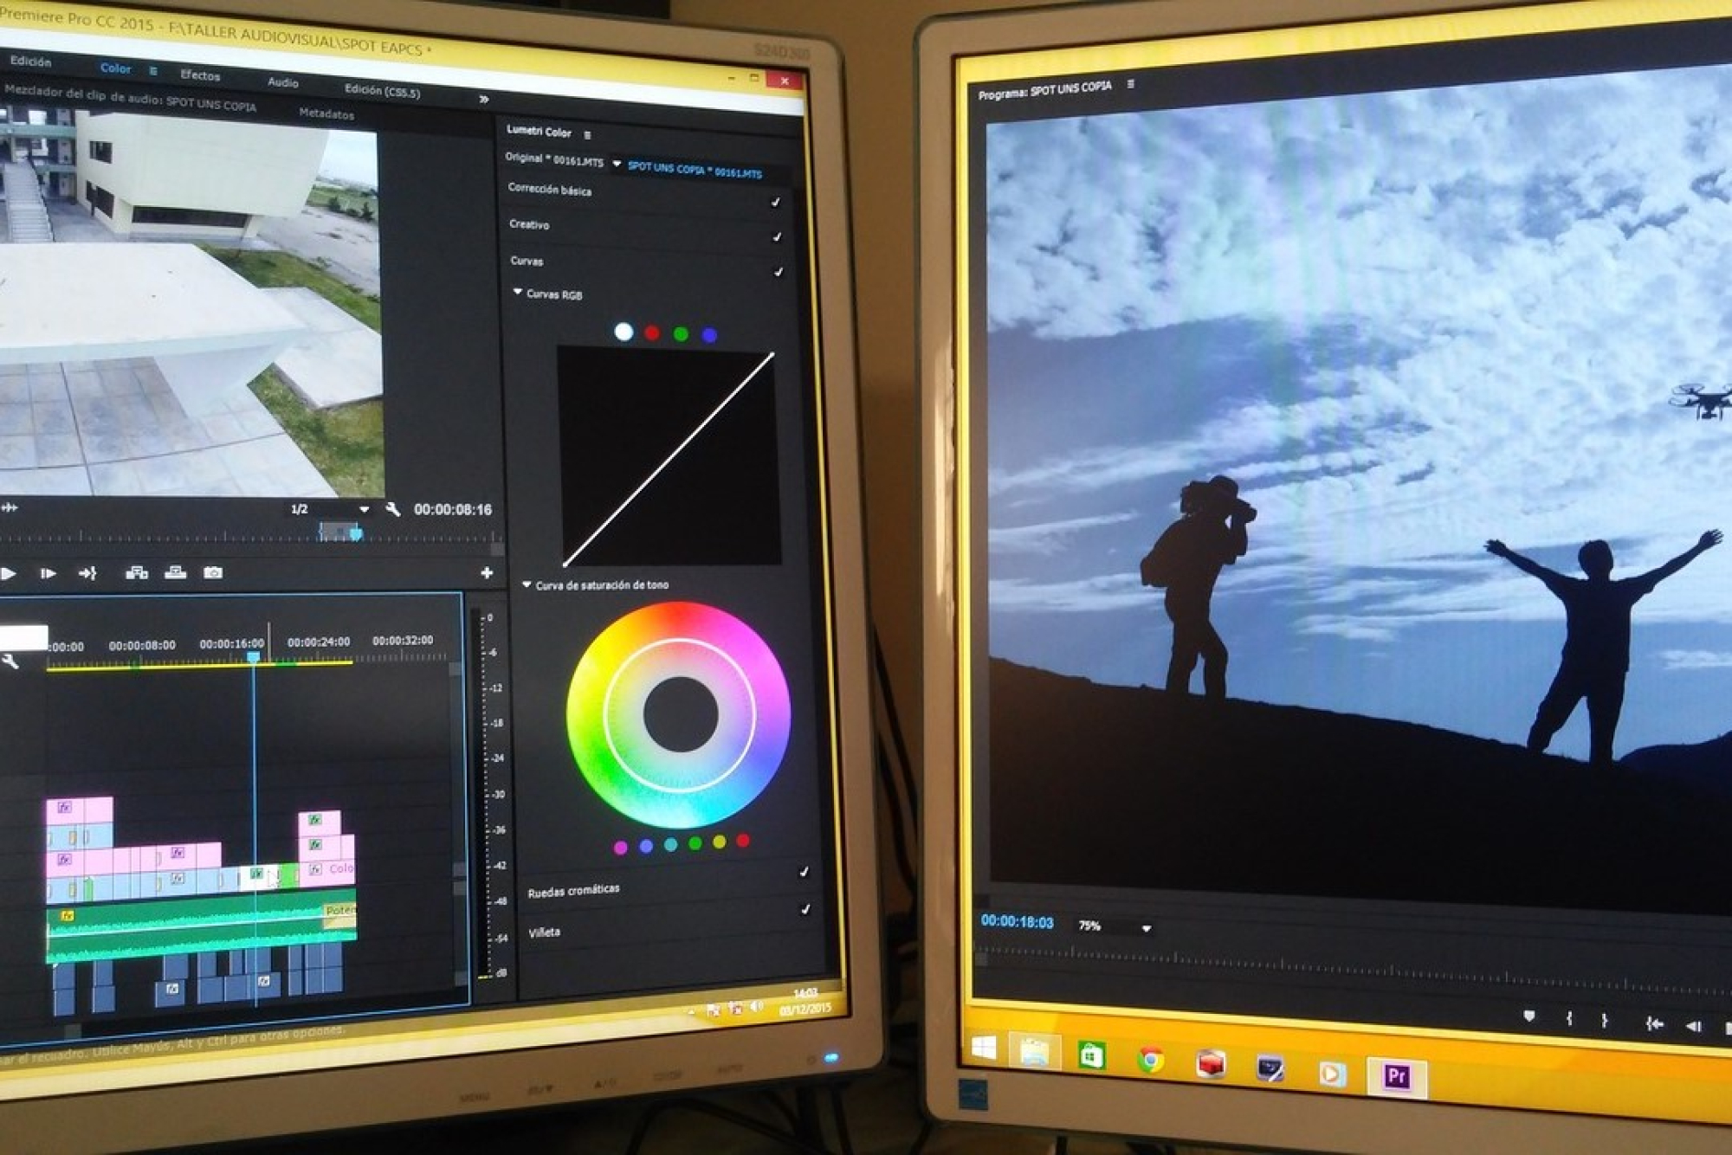Toggle the Ruedas cromáticas checkbox
1732x1155 pixels.
coord(804,872)
